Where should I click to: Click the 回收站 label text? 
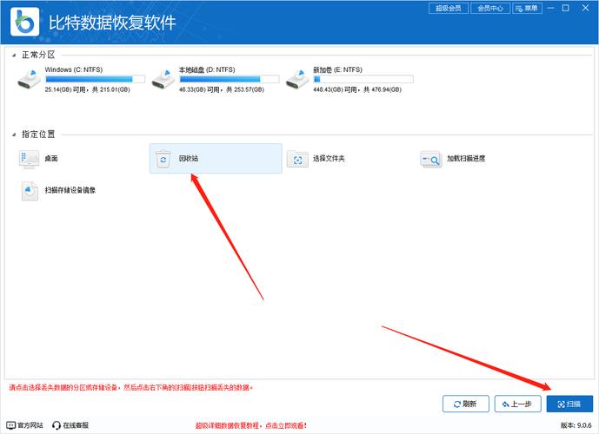tap(189, 158)
